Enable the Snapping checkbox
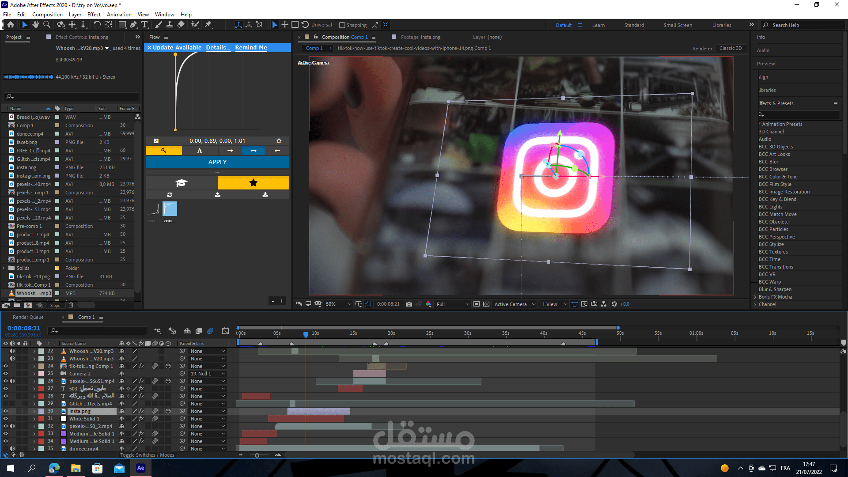Viewport: 848px width, 477px height. click(342, 25)
